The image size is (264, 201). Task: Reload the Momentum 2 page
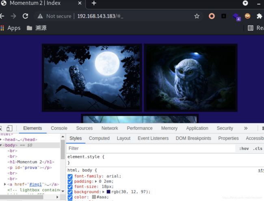click(x=26, y=16)
